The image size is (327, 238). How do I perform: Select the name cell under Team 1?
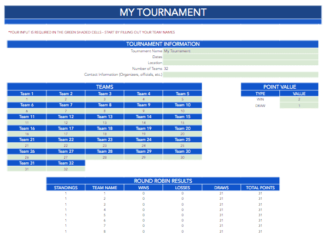pyautogui.click(x=26, y=99)
